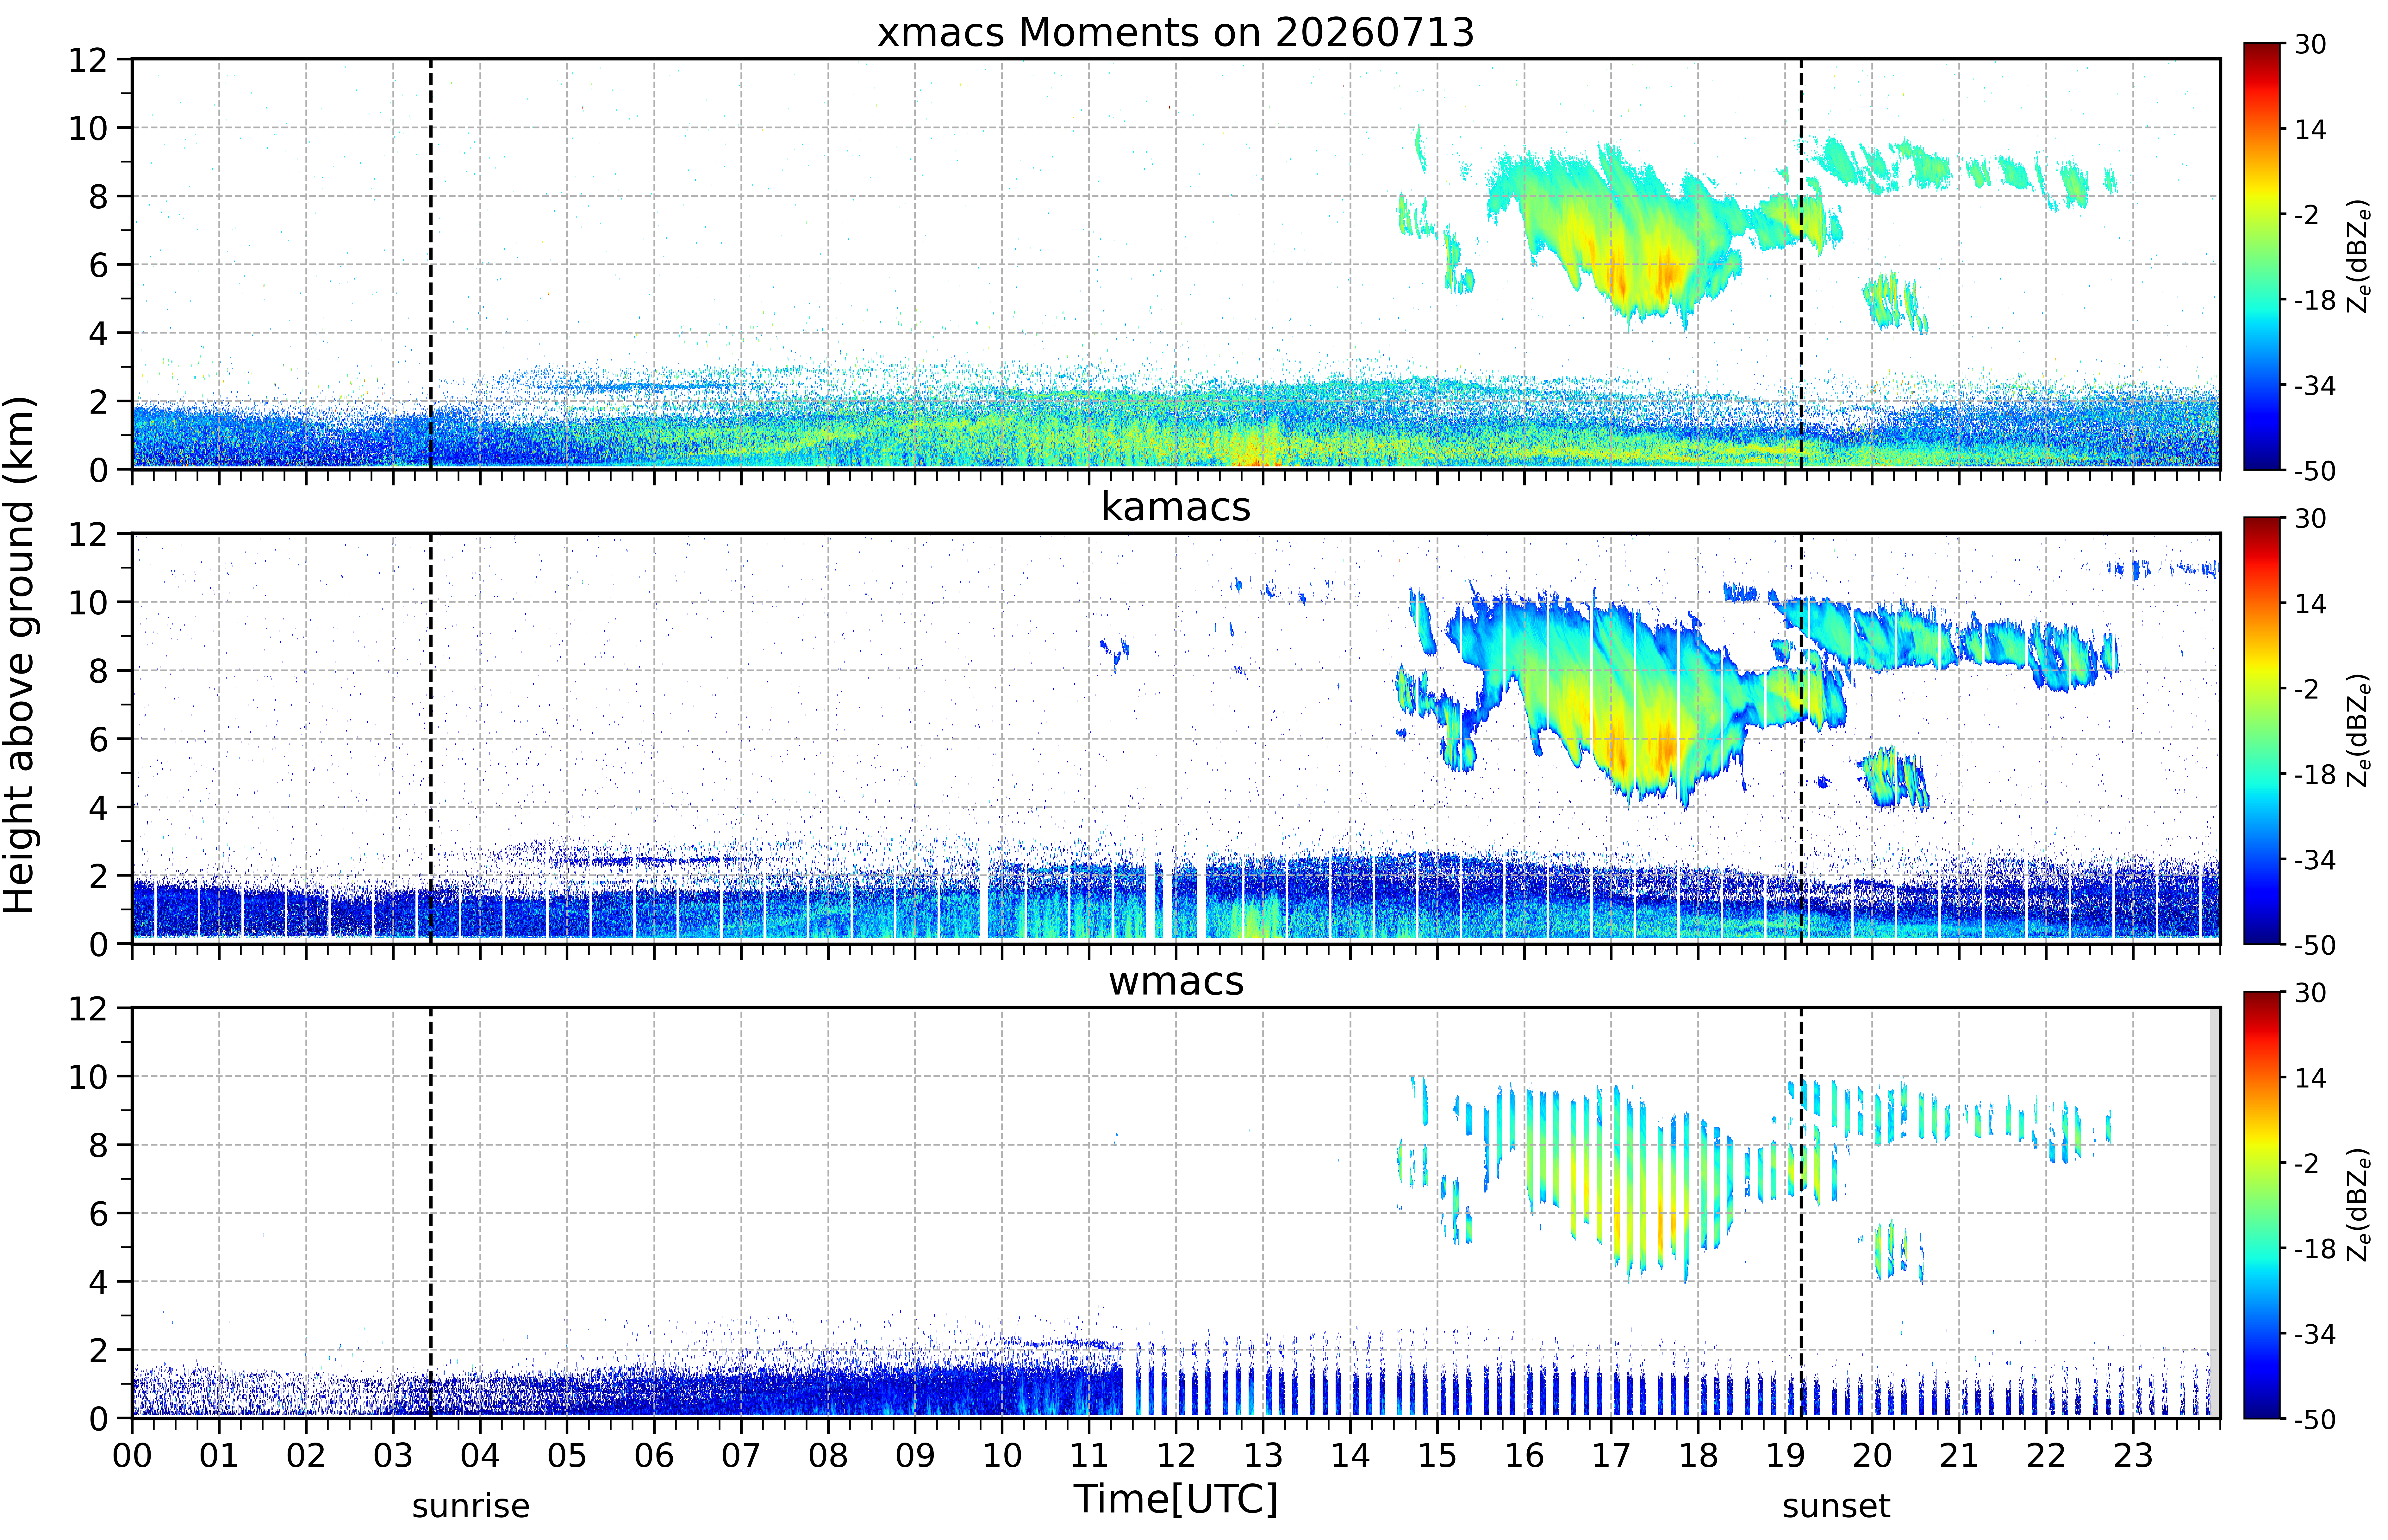Image resolution: width=2388 pixels, height=1540 pixels.
Task: Click the '03' time tick label
Action: (x=393, y=1456)
